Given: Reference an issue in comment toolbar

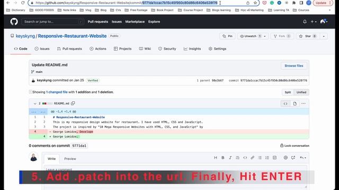Looking at the screenshot, I should point(293,158).
